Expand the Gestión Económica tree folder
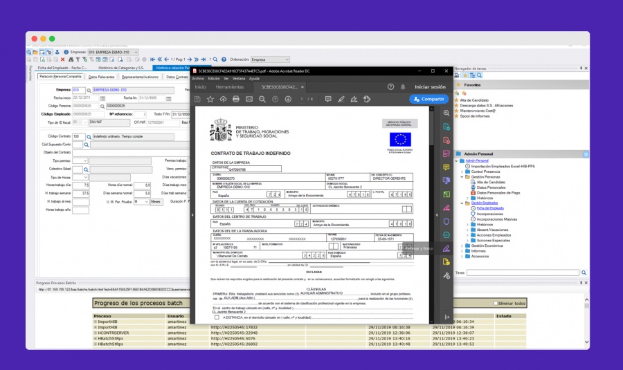This screenshot has width=623, height=370. (462, 246)
